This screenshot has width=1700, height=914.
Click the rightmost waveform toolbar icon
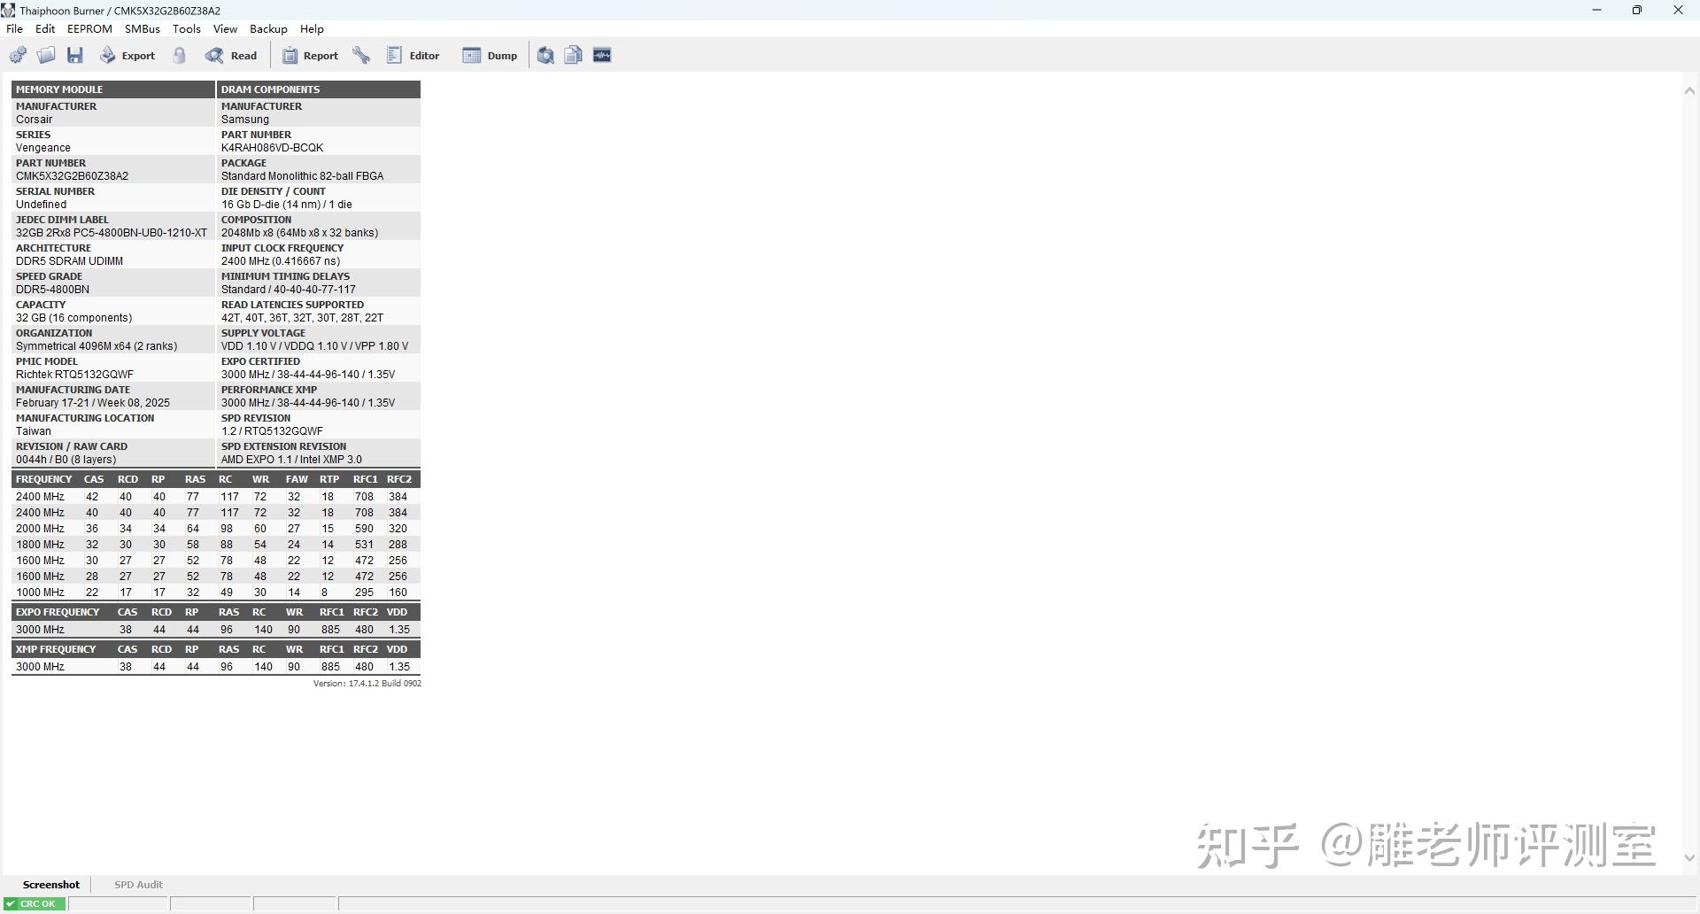coord(601,54)
